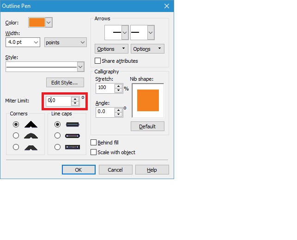Enable Share attributes checkbox

(x=97, y=61)
